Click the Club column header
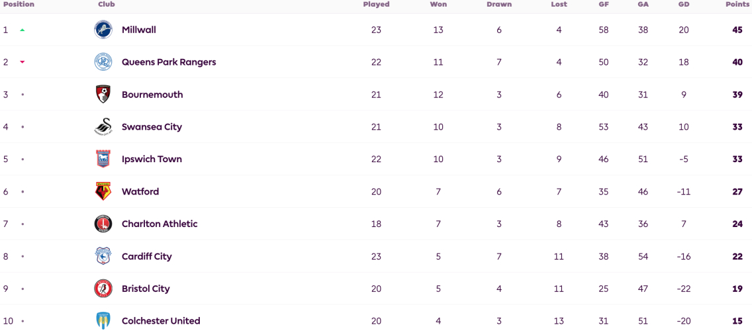The image size is (752, 331). coord(107,5)
